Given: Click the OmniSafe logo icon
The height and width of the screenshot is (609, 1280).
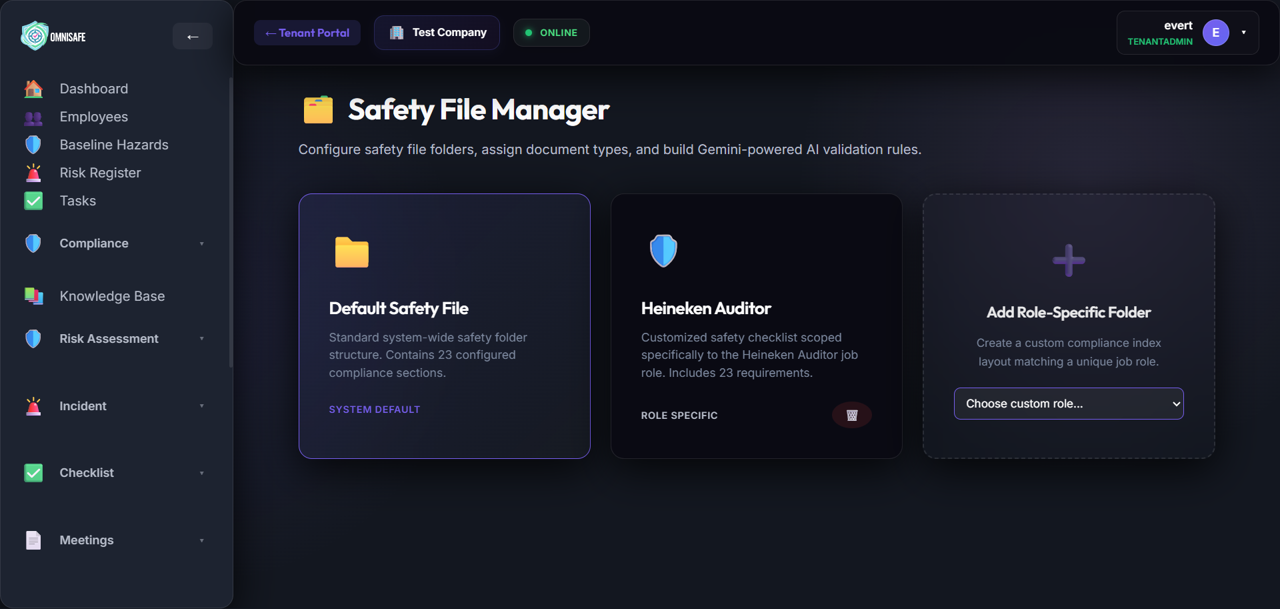Looking at the screenshot, I should [34, 36].
